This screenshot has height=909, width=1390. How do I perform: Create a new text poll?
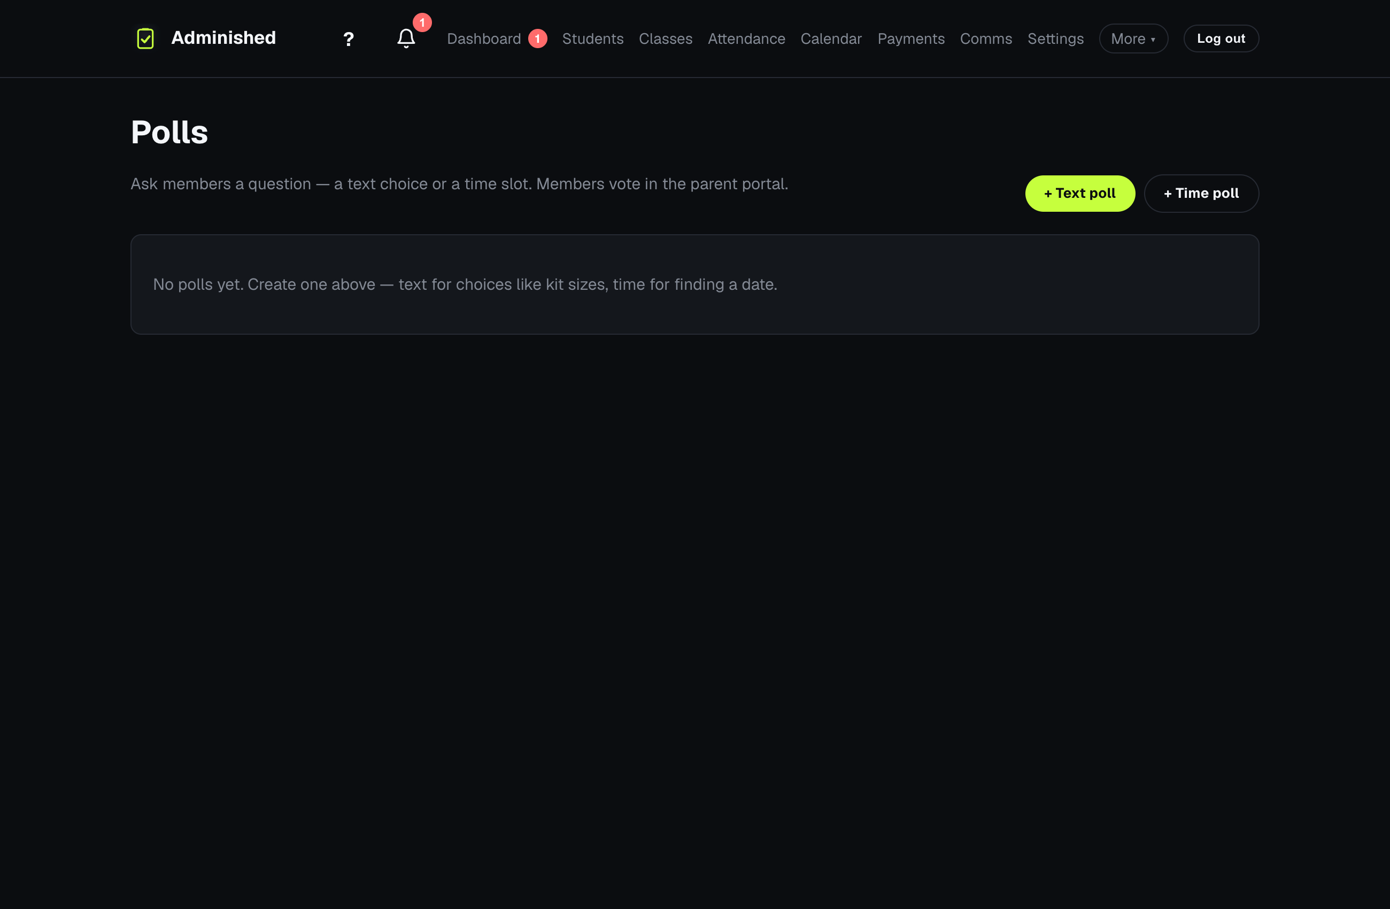point(1080,194)
